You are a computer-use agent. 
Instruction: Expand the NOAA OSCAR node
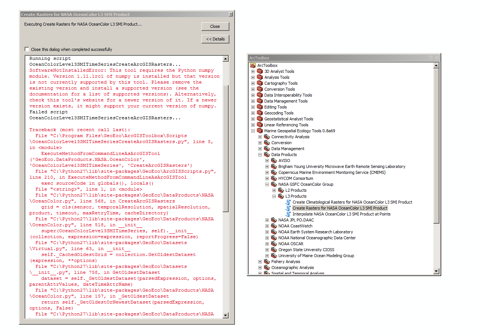click(x=267, y=244)
